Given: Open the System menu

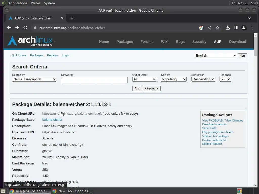Looking at the screenshot, I should 49,3.
